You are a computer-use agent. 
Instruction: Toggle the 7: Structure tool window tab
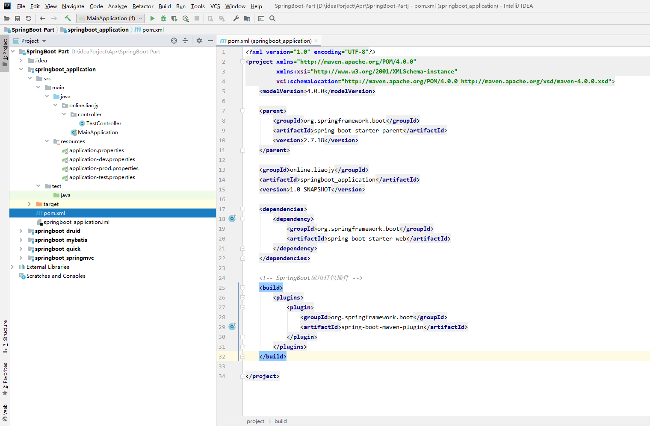[5, 336]
